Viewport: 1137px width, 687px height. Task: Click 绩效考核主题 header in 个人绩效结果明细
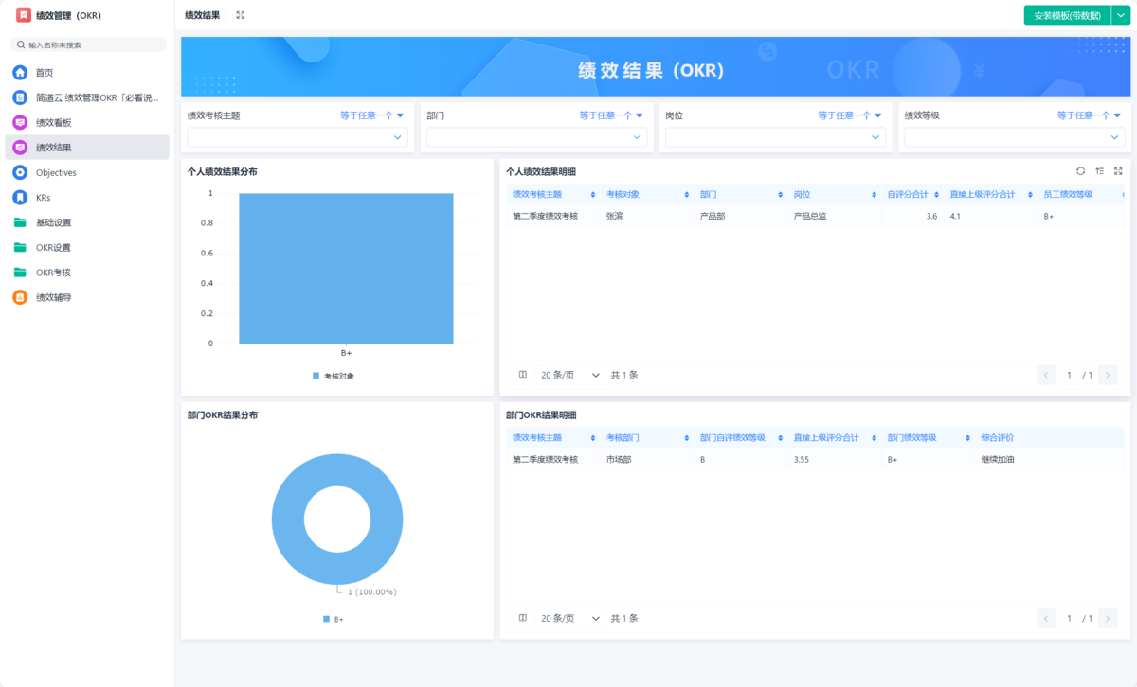point(537,194)
